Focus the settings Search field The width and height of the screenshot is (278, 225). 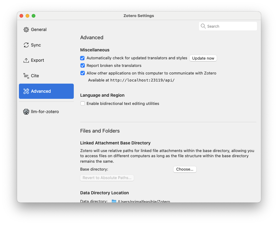231,26
